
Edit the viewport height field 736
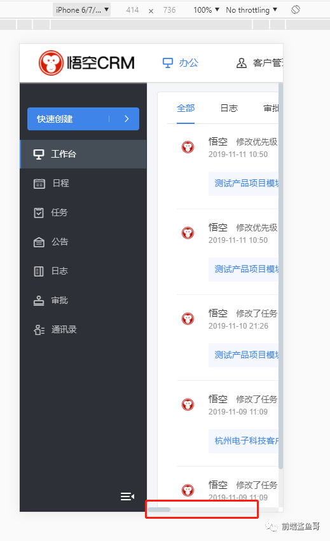click(x=170, y=10)
